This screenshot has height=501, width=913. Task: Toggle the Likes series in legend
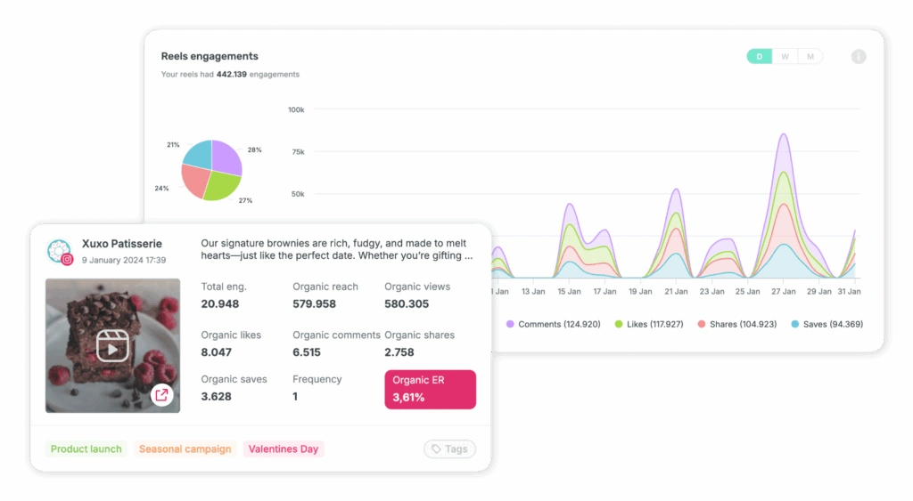[x=649, y=324]
